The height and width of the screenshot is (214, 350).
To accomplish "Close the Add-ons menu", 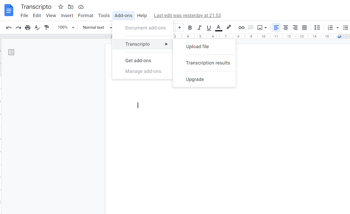I will (x=123, y=16).
